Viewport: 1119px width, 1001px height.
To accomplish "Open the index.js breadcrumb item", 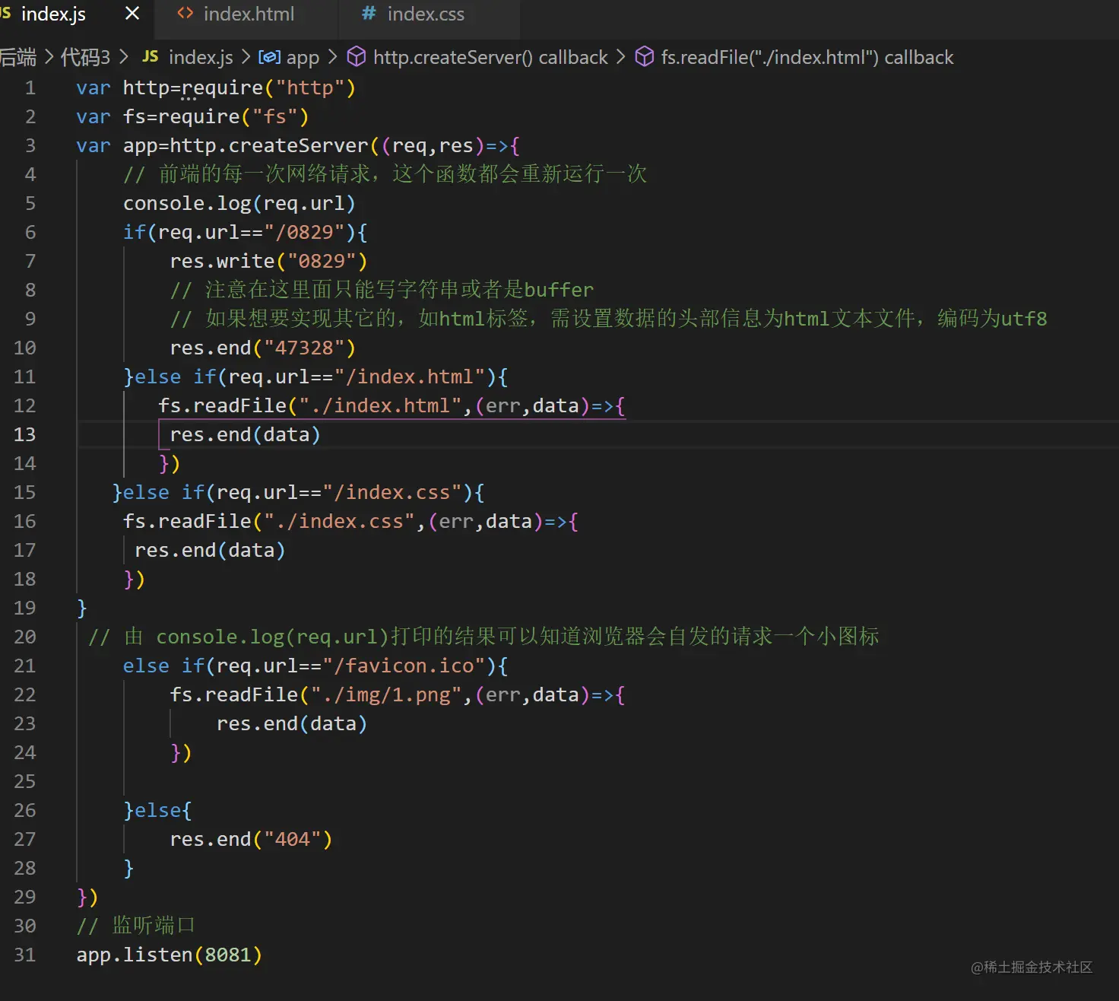I will (201, 57).
